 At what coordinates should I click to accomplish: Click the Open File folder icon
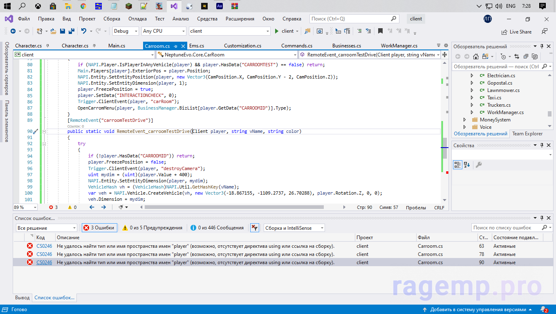click(54, 31)
